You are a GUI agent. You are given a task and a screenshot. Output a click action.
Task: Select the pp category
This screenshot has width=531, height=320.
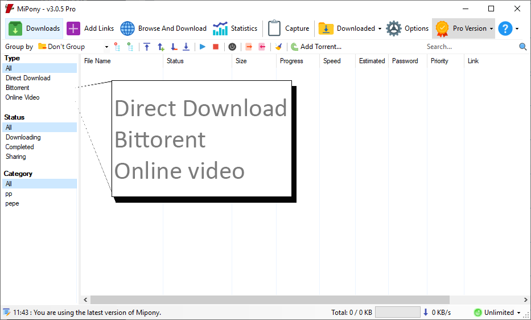pyautogui.click(x=9, y=194)
